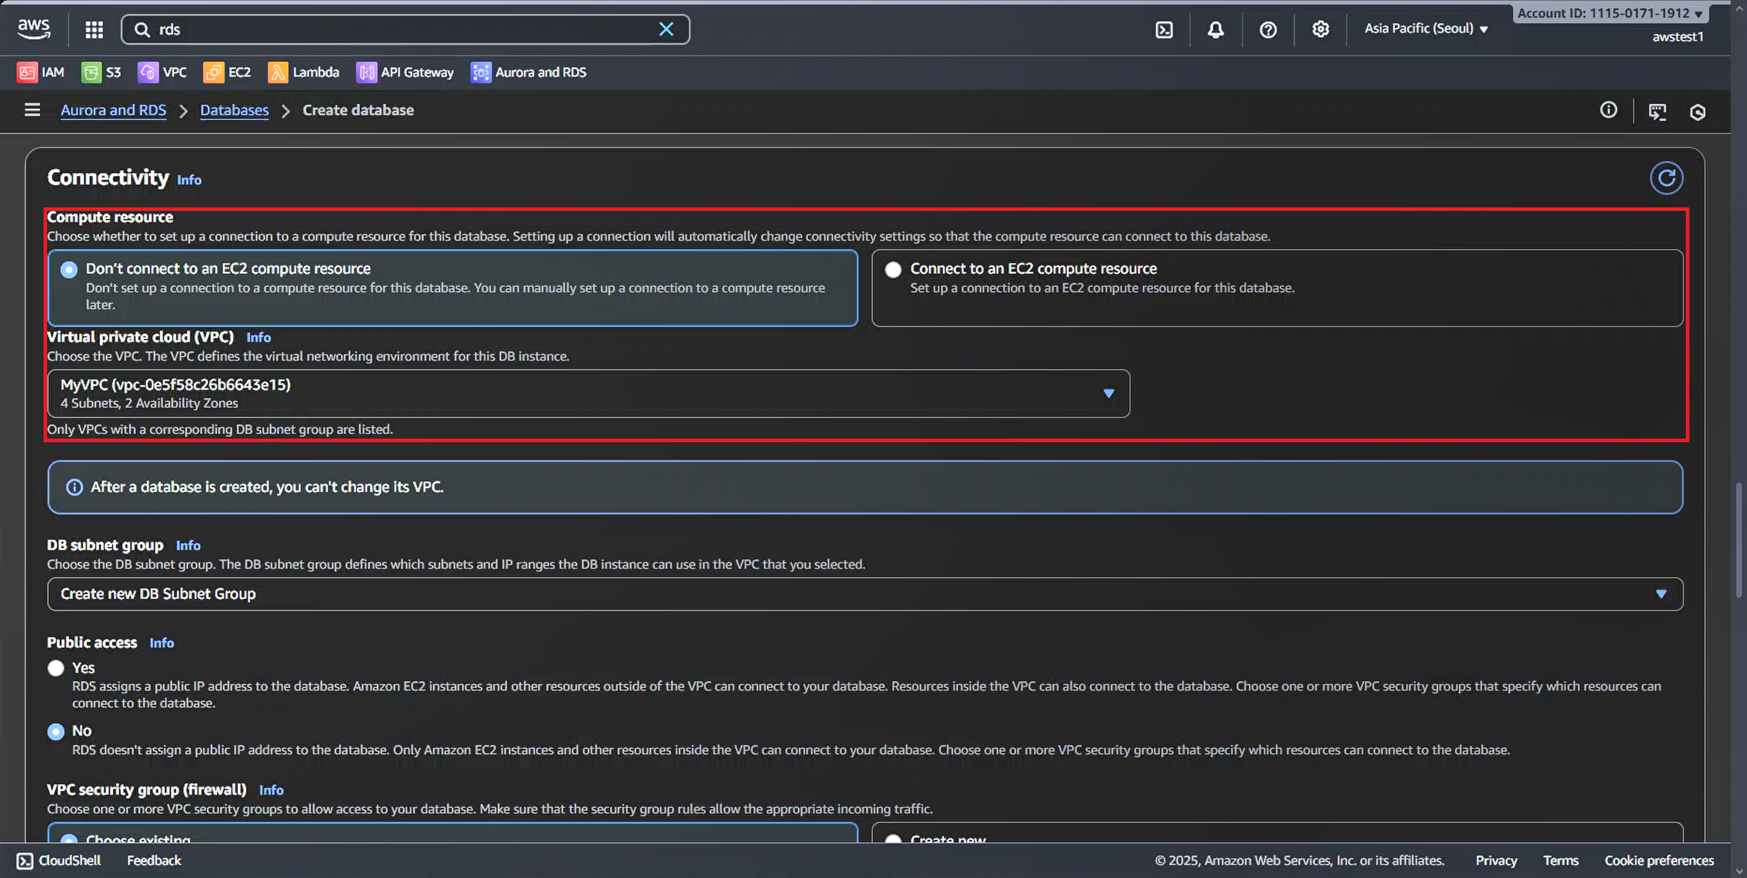This screenshot has height=878, width=1747.
Task: Open the settings gear icon
Action: pyautogui.click(x=1320, y=30)
